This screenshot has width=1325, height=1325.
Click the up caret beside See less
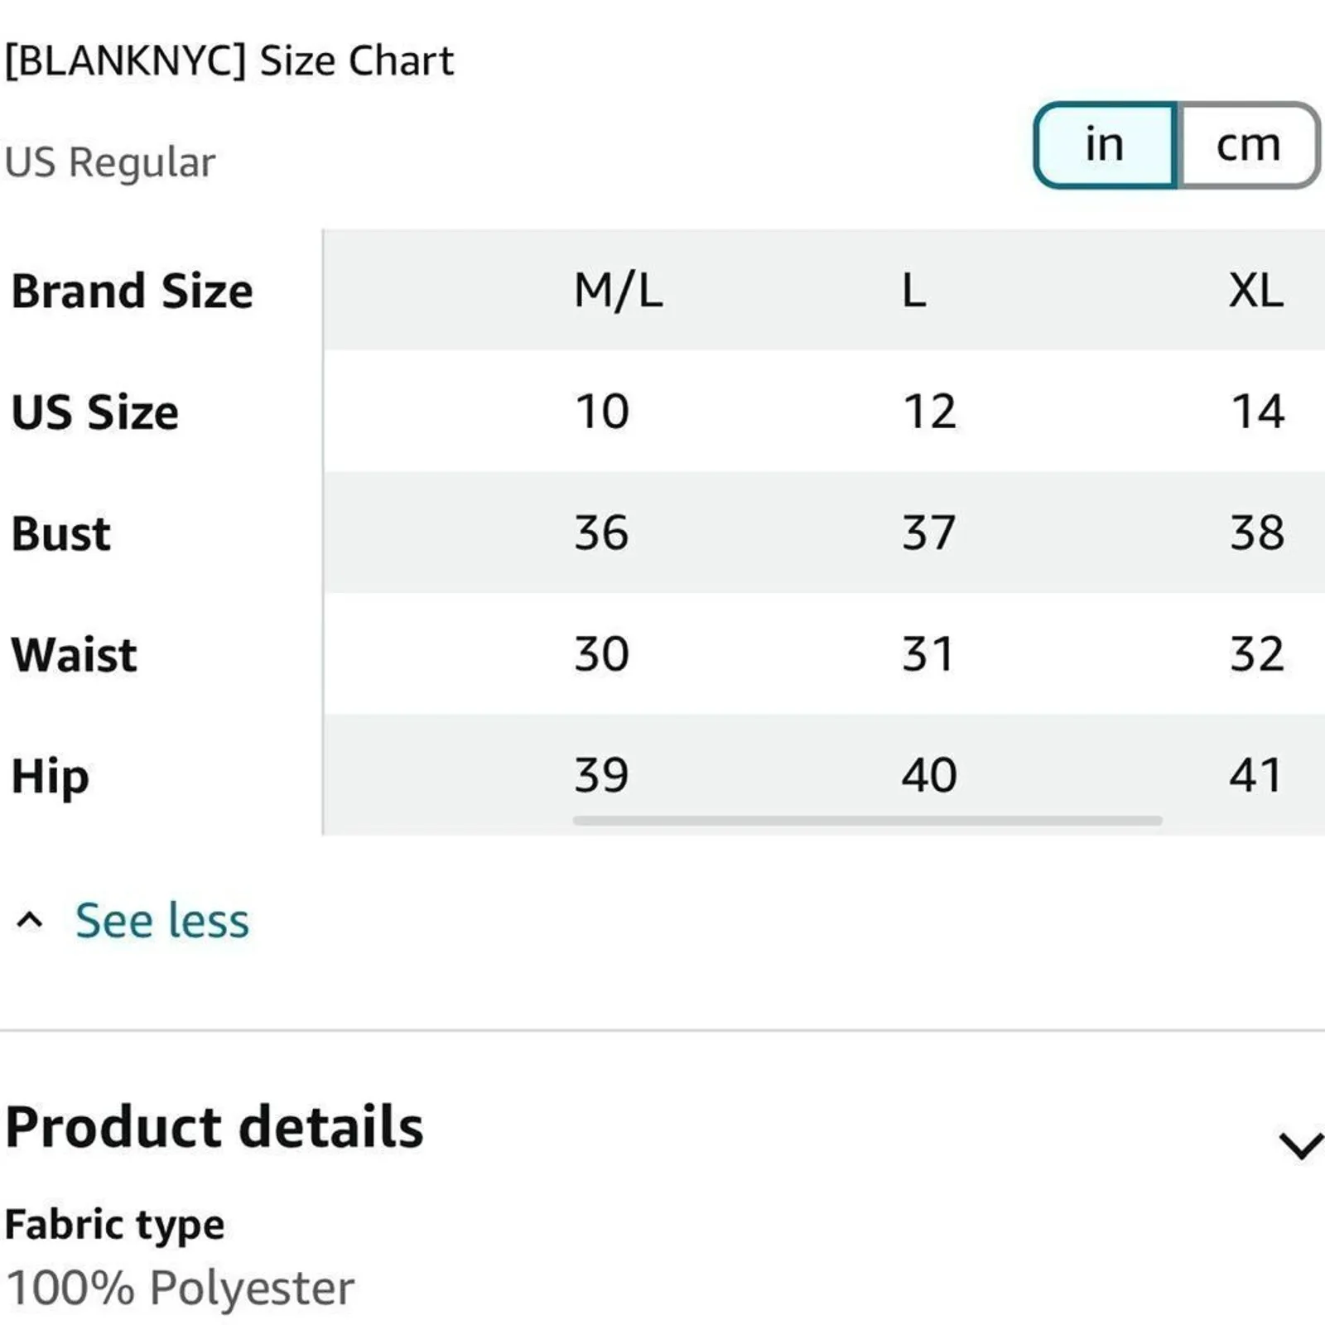point(30,920)
